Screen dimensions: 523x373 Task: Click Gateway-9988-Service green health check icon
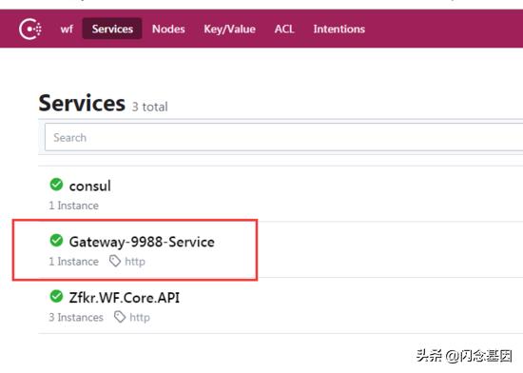(56, 240)
